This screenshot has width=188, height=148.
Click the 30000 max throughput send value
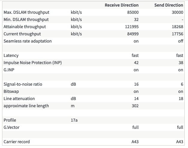click(x=177, y=12)
